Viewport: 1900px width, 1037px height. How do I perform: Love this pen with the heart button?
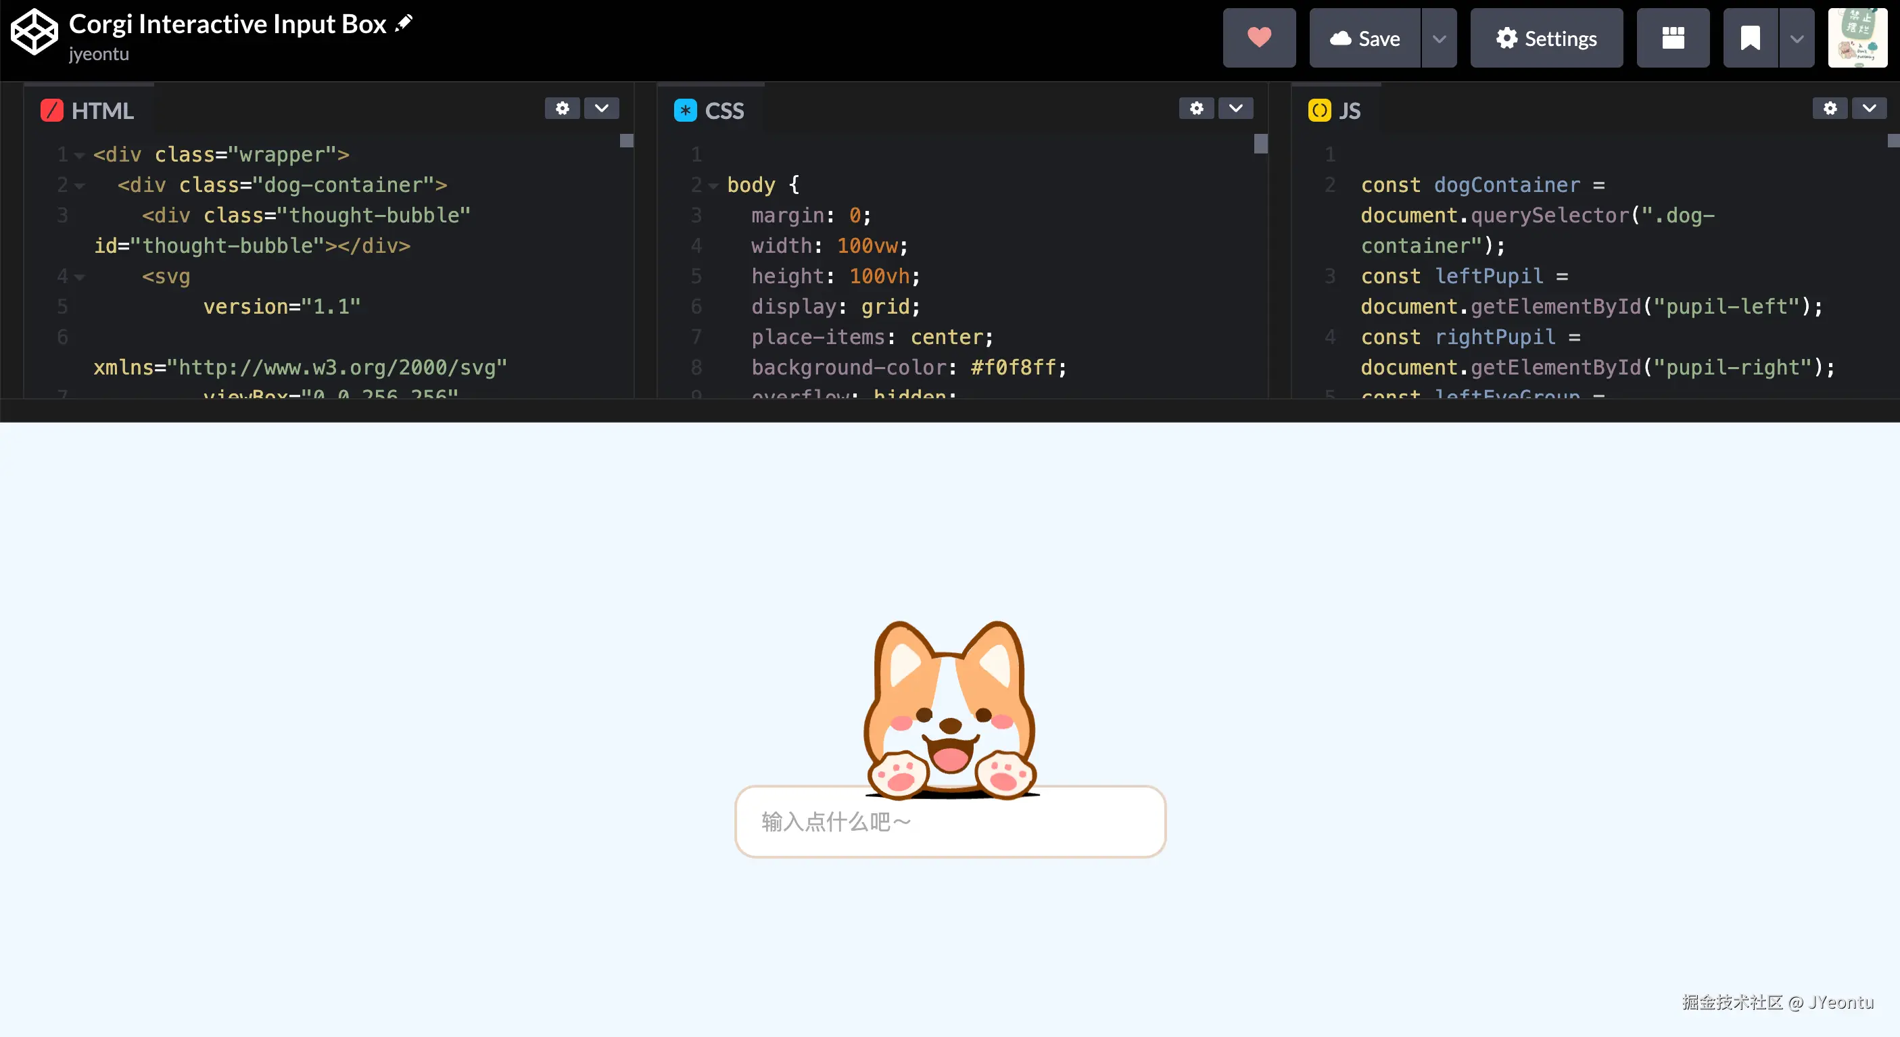[1258, 39]
